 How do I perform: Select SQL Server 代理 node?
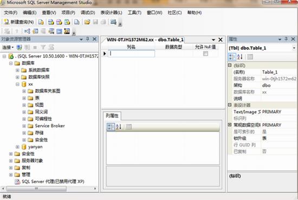(x=53, y=182)
